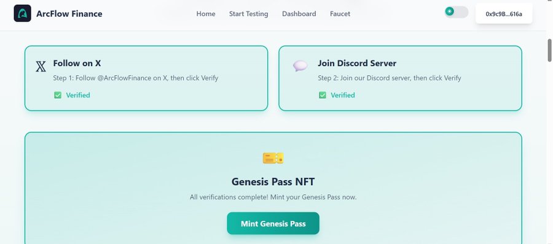Click the Genesis Pass NFT title
This screenshot has width=553, height=244.
click(x=273, y=181)
